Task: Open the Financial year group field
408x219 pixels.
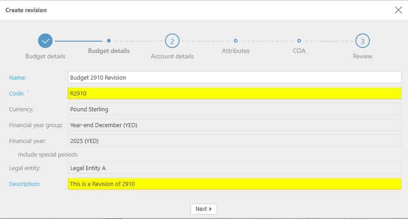Action: click(234, 125)
